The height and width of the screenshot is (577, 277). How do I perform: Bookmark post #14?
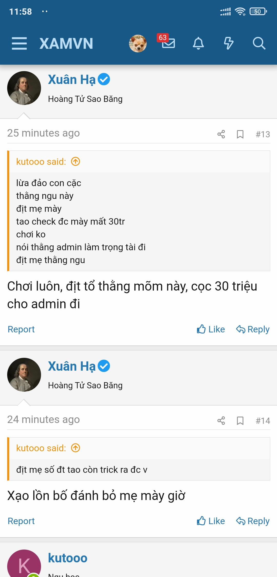click(240, 421)
